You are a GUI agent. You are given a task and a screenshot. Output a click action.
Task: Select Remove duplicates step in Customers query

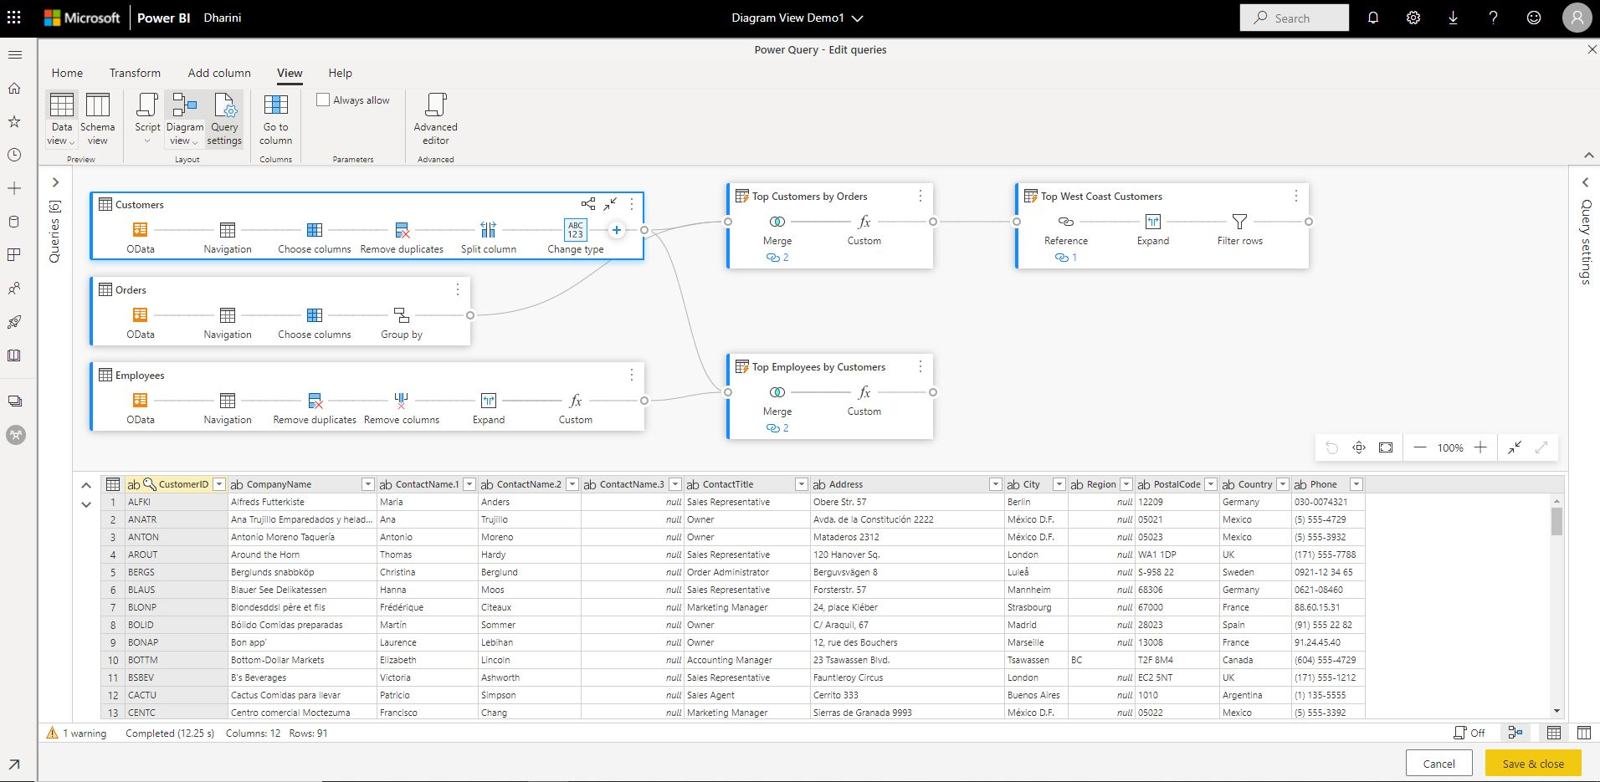(402, 237)
